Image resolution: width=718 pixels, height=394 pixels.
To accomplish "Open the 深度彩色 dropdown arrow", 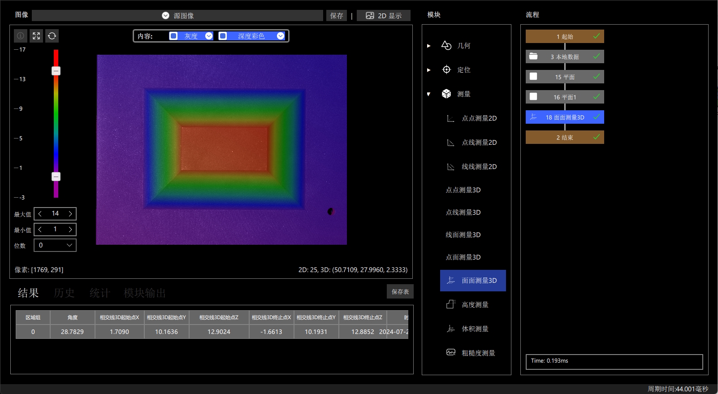I will click(281, 36).
